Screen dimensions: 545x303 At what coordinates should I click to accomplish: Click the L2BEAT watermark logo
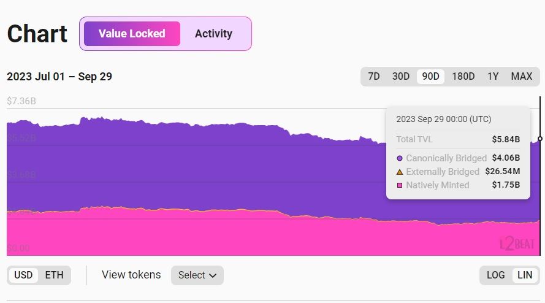click(x=517, y=244)
